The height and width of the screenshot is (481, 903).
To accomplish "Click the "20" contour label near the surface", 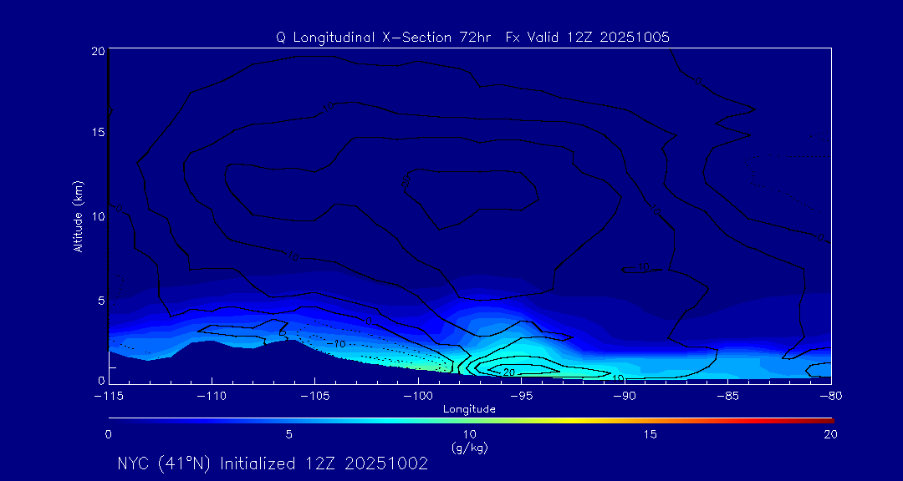I will point(508,372).
